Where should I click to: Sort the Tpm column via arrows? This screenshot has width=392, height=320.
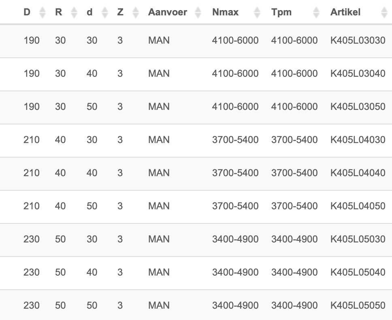(316, 13)
